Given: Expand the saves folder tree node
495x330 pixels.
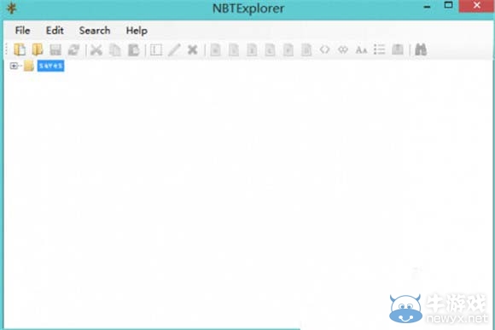Looking at the screenshot, I should [14, 66].
